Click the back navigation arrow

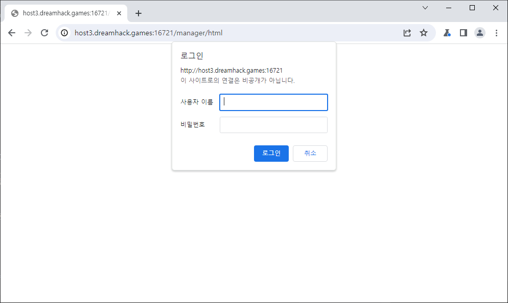[12, 33]
